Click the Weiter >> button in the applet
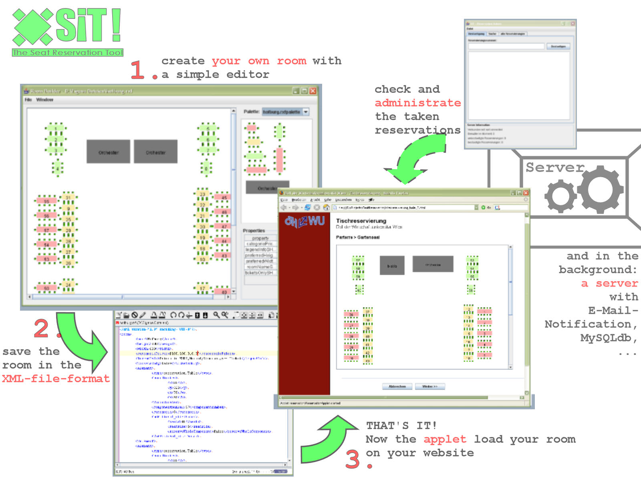641x481 pixels. pyautogui.click(x=430, y=386)
